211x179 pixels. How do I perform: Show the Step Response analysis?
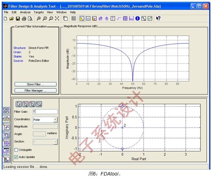click(119, 19)
